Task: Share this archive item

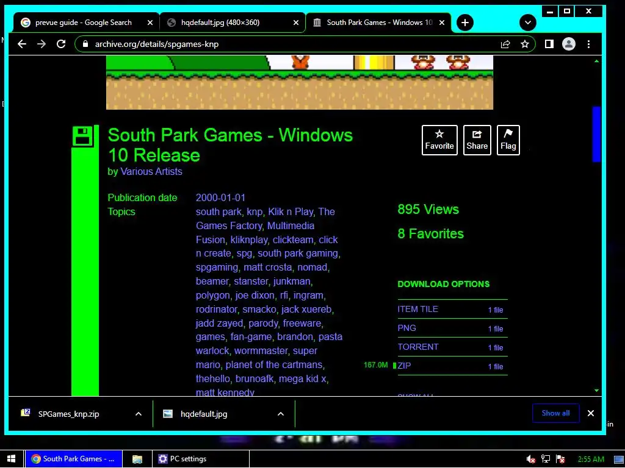Action: (477, 140)
